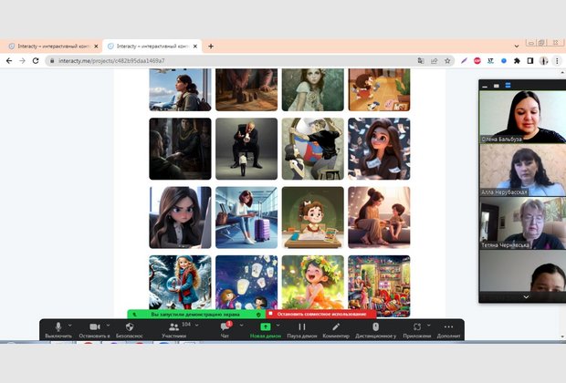Open Zoom chat with unread badge

(x=225, y=326)
